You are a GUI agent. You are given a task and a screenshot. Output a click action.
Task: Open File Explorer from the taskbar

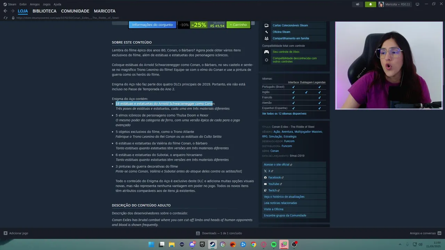(172, 244)
